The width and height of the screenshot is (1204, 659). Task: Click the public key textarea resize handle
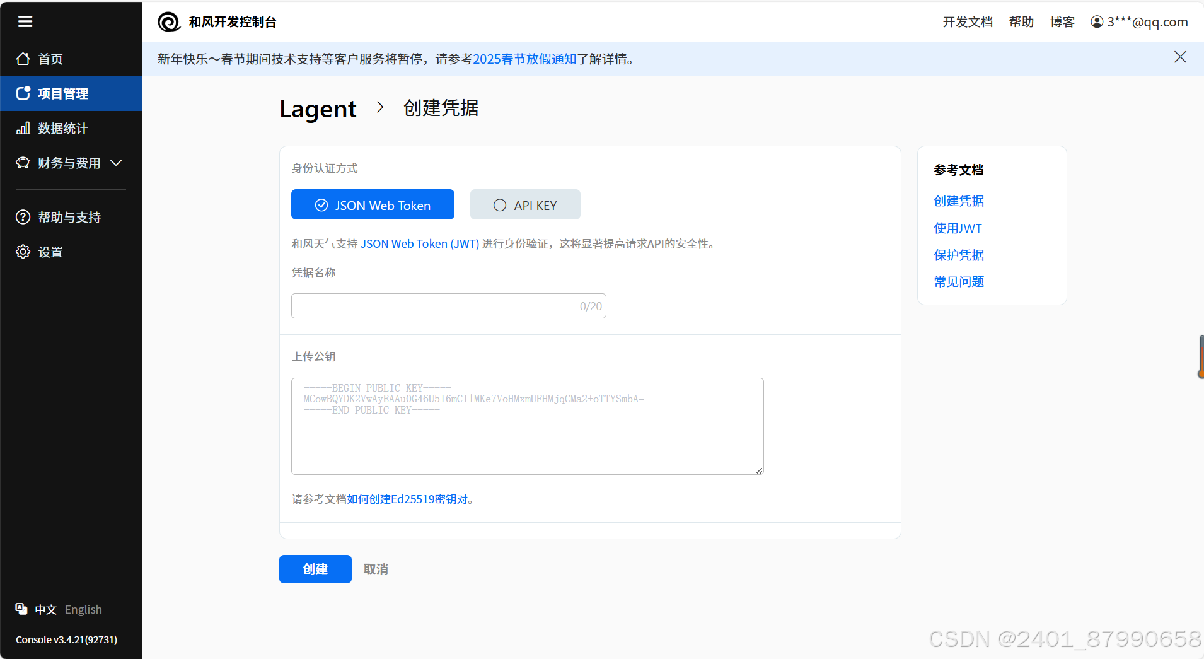[x=760, y=470]
